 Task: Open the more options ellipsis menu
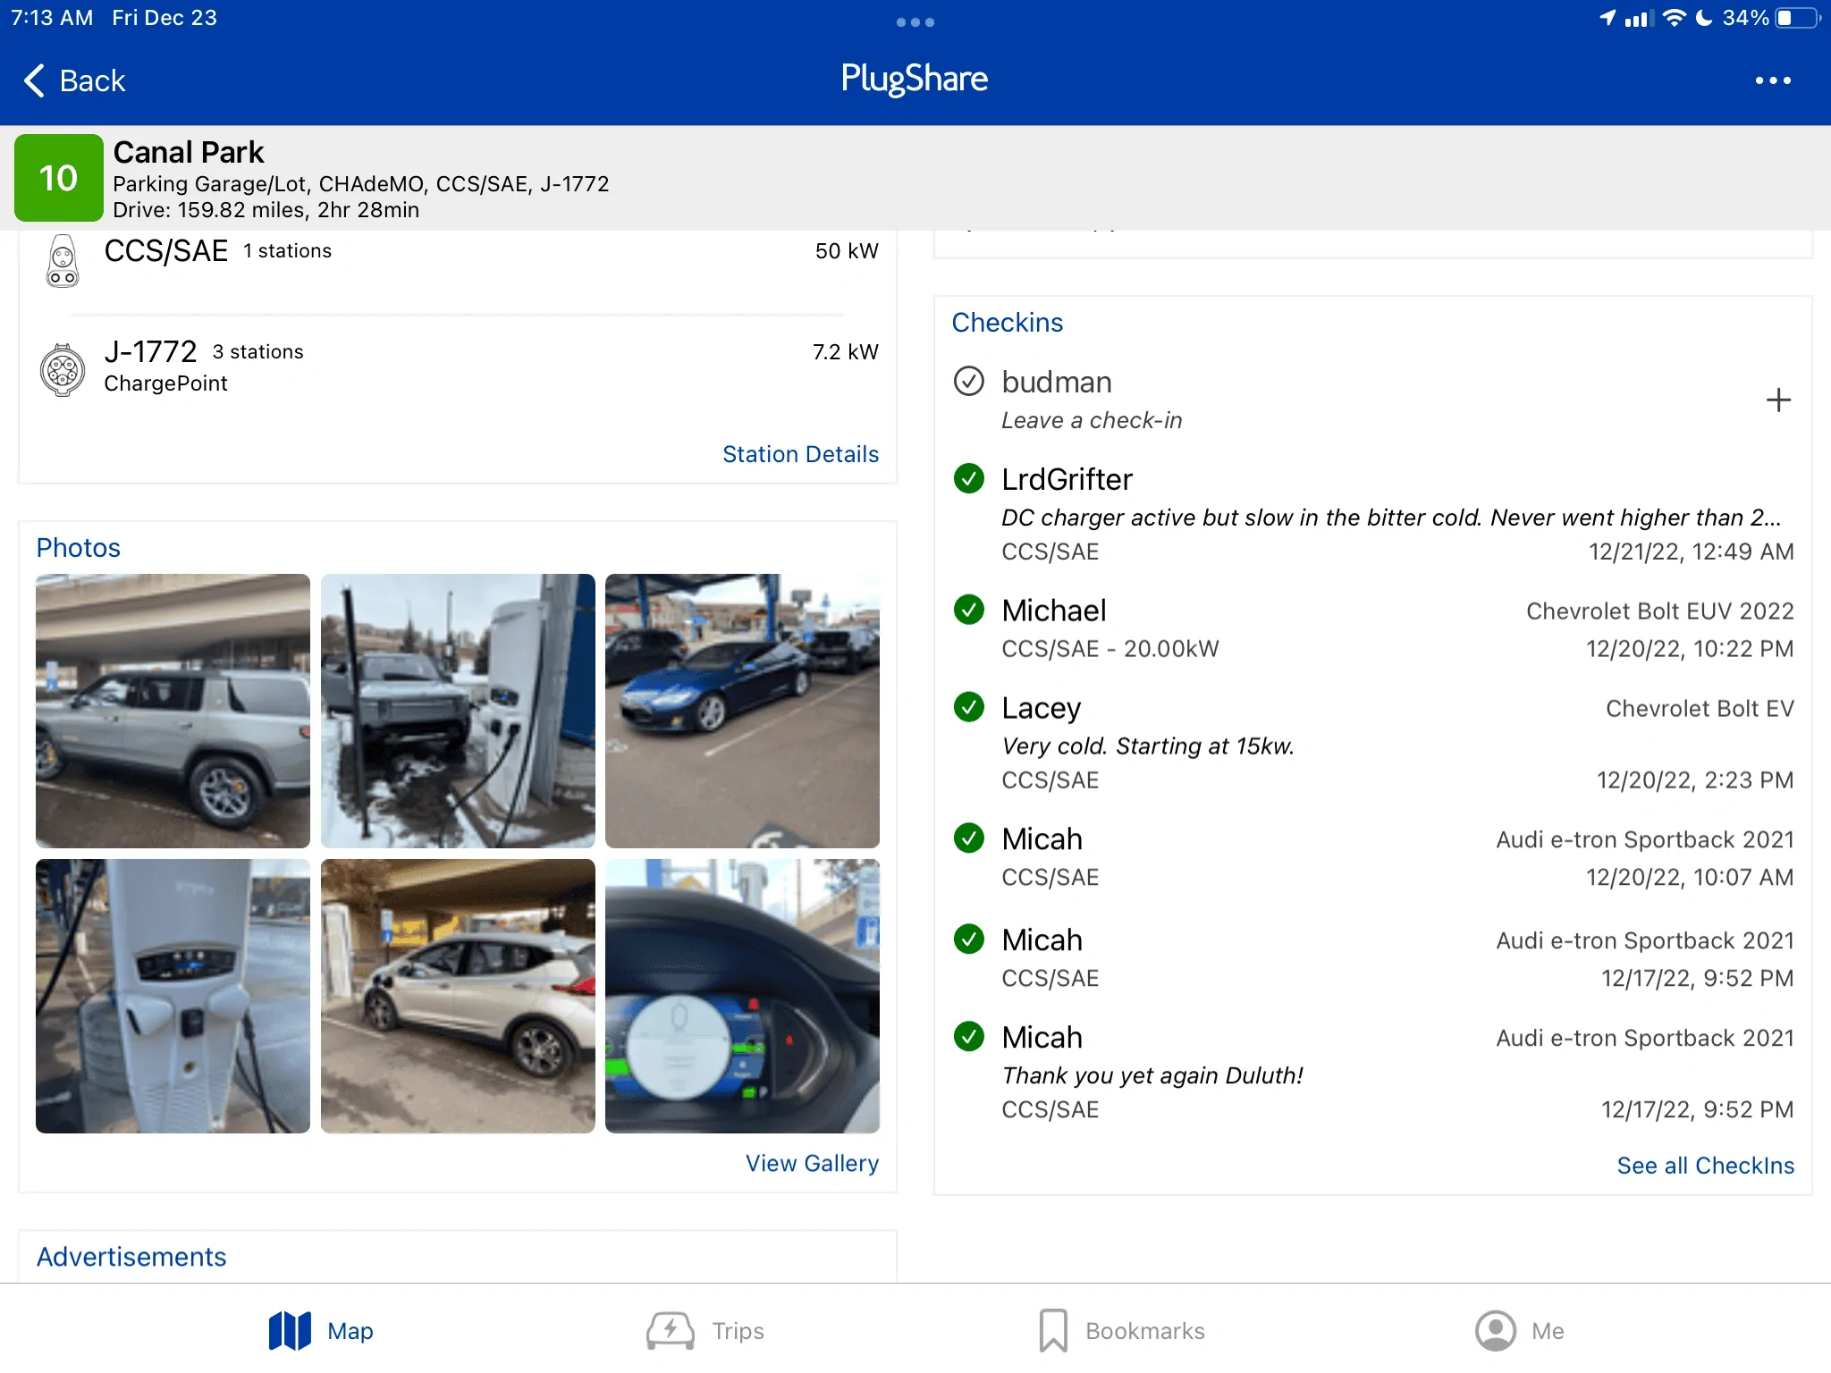1773,80
